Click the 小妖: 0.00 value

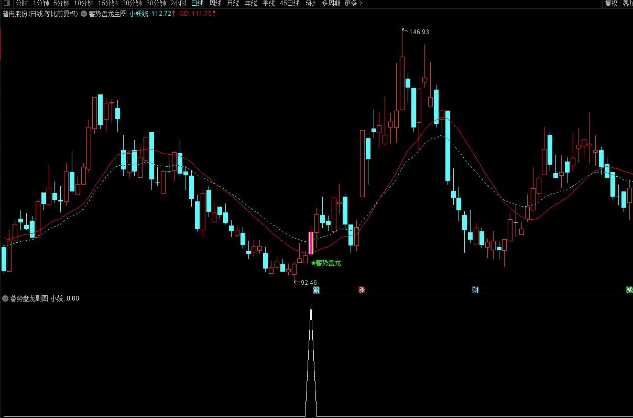[x=64, y=298]
